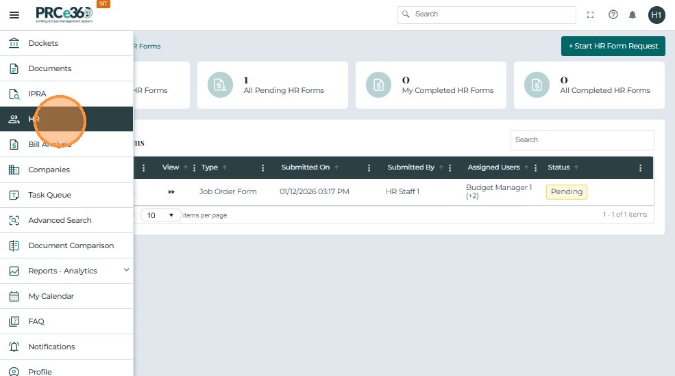The width and height of the screenshot is (675, 376).
Task: Open the Status column options menu
Action: pyautogui.click(x=640, y=167)
